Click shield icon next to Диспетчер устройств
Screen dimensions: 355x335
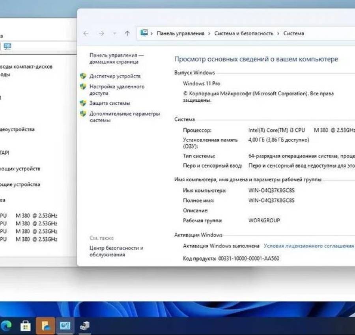pyautogui.click(x=83, y=76)
